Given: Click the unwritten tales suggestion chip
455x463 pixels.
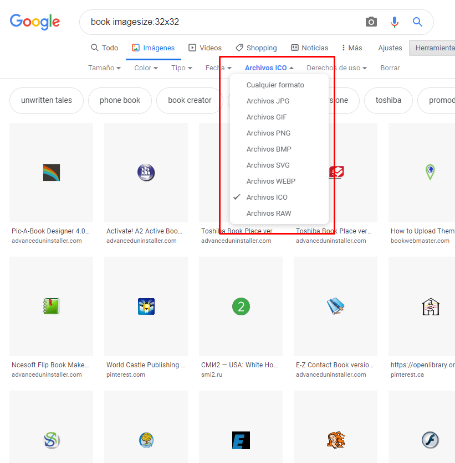Looking at the screenshot, I should 47,100.
